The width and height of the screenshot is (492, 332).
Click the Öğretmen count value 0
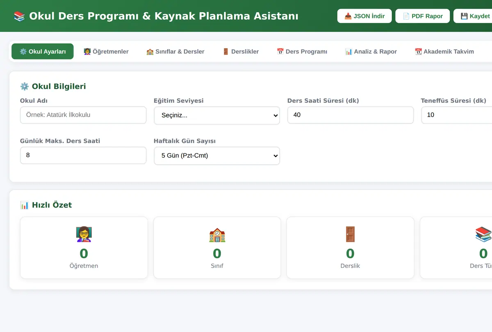84,254
